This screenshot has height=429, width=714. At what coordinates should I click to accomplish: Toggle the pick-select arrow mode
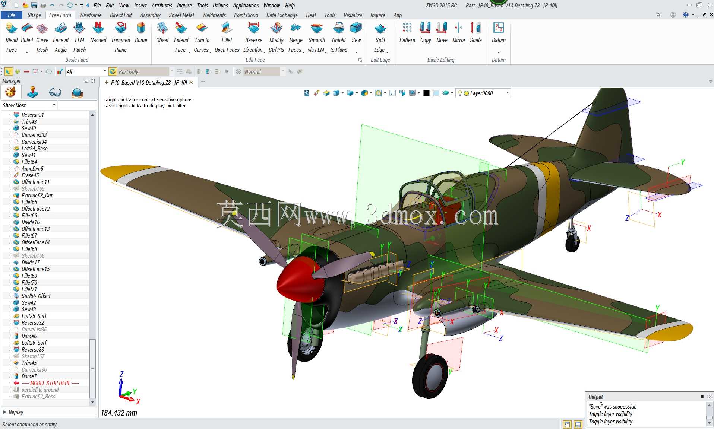(8, 71)
